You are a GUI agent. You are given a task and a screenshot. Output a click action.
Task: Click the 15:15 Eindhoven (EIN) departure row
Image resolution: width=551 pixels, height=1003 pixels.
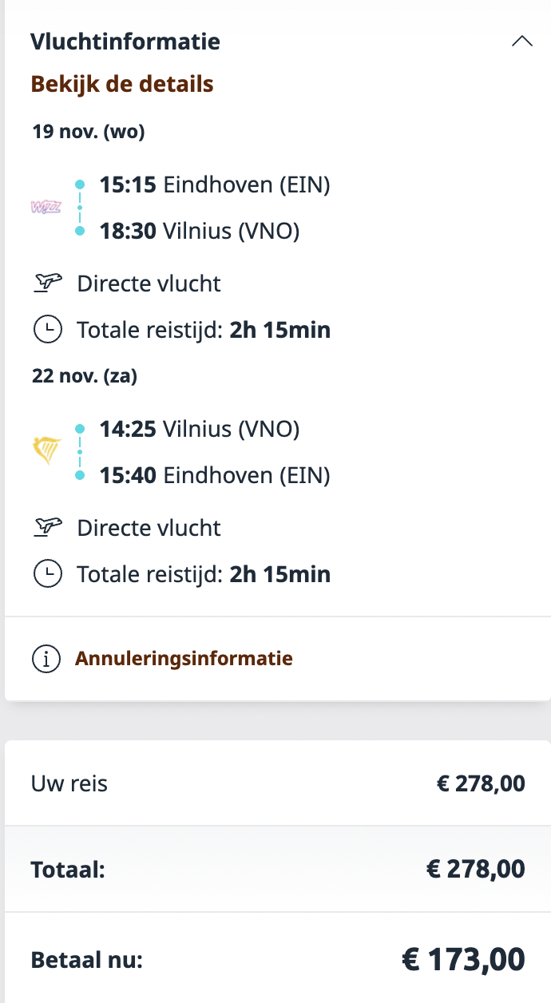[214, 185]
